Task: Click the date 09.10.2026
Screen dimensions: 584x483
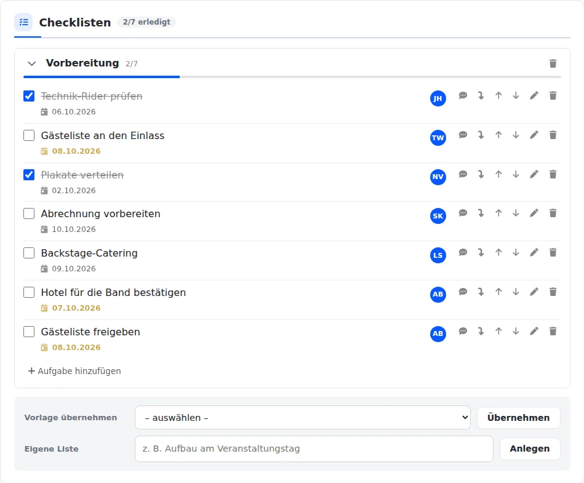Action: 74,268
